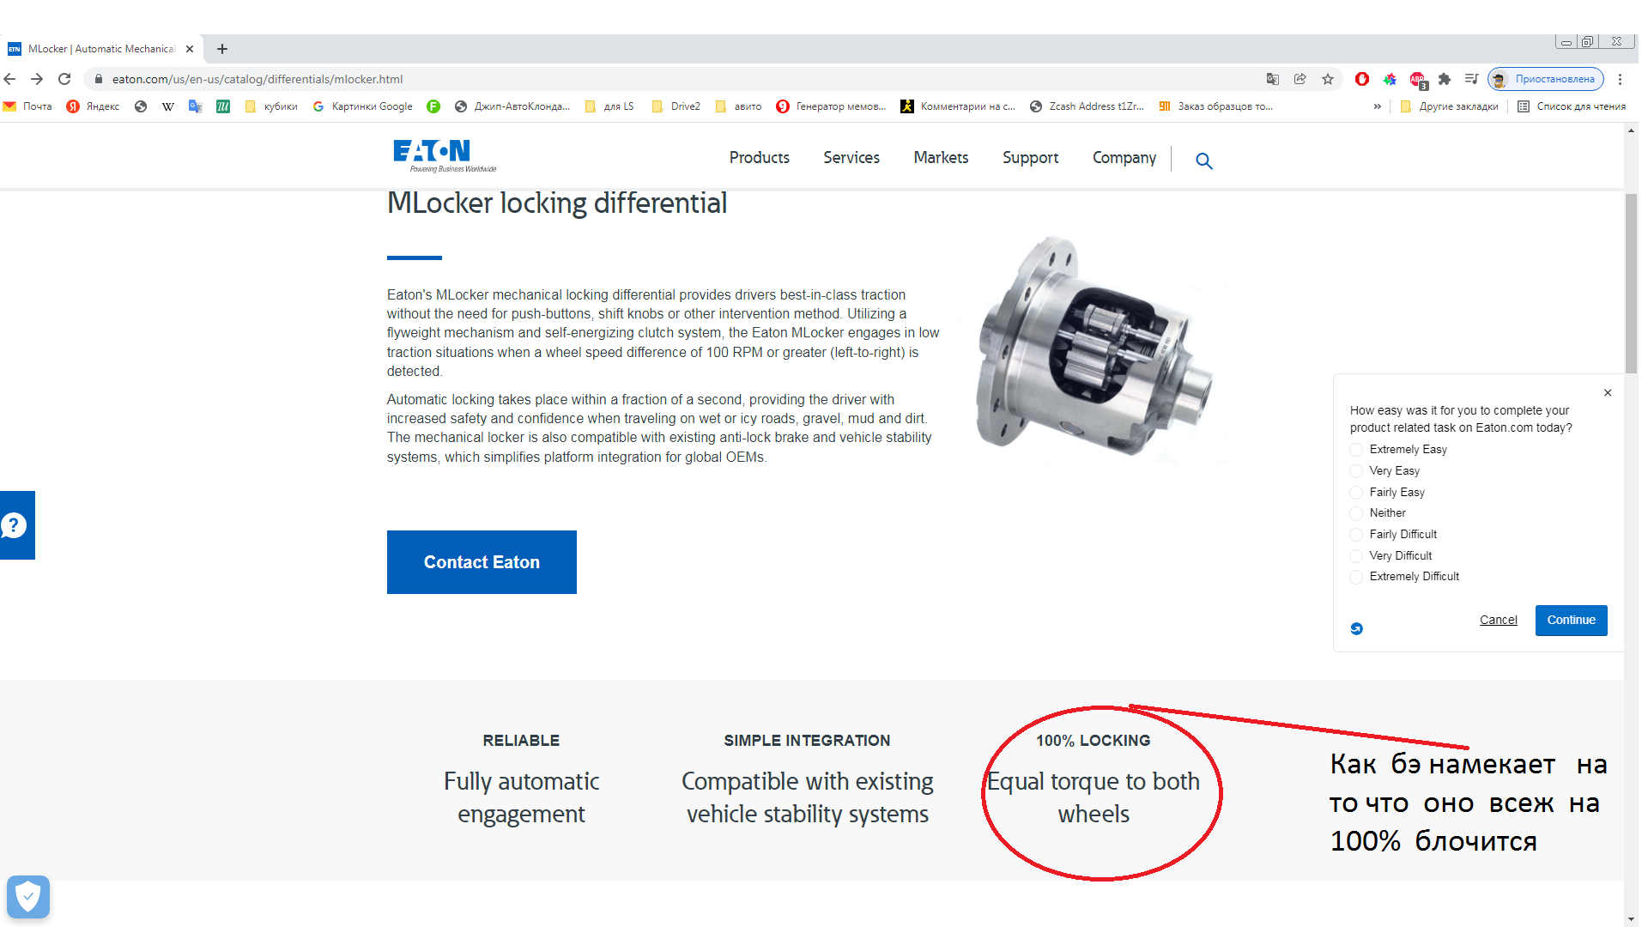The width and height of the screenshot is (1648, 927).
Task: Open the Джип-АвтоКлонда bookmark
Action: tap(512, 106)
